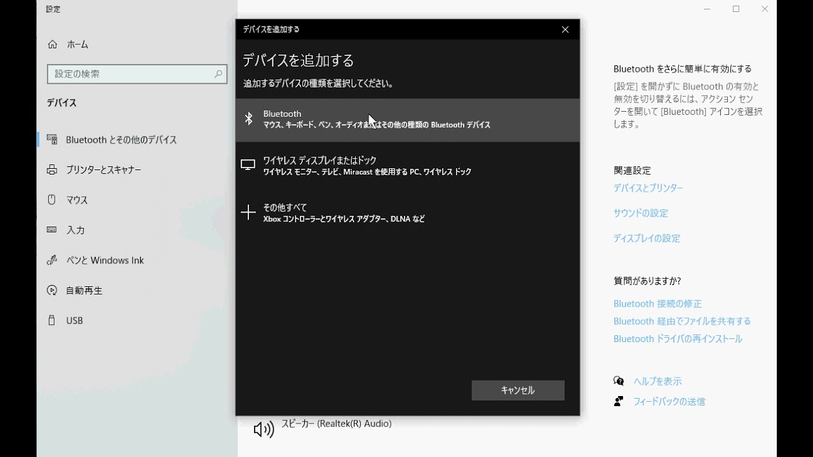
Task: Click the Bluetooth devices sidebar icon
Action: click(x=52, y=140)
